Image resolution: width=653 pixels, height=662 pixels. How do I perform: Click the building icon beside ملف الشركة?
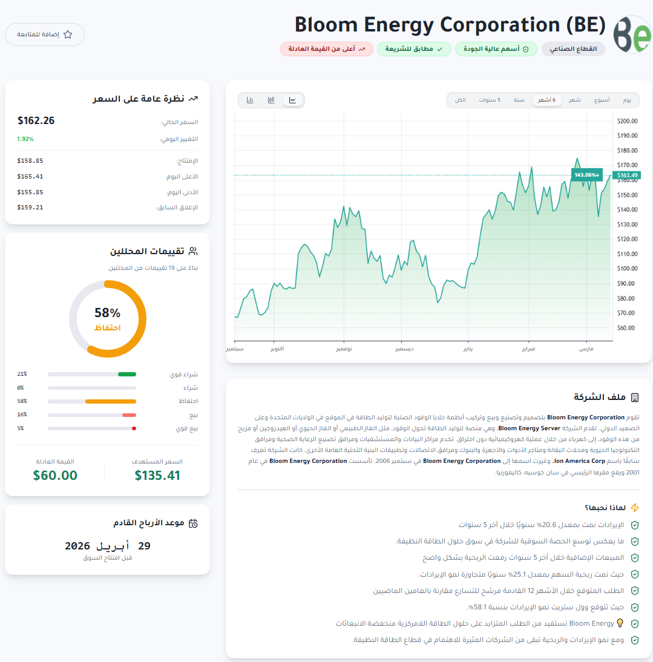click(634, 398)
